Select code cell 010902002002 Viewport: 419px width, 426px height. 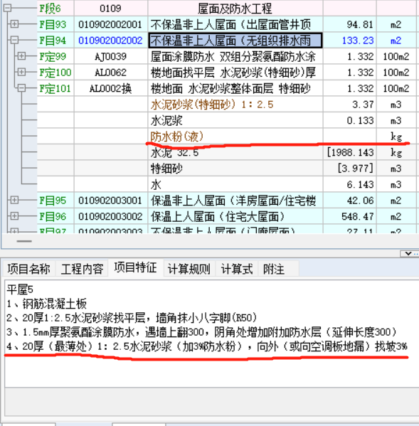[110, 41]
